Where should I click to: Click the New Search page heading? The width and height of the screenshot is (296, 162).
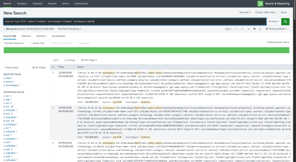[15, 13]
